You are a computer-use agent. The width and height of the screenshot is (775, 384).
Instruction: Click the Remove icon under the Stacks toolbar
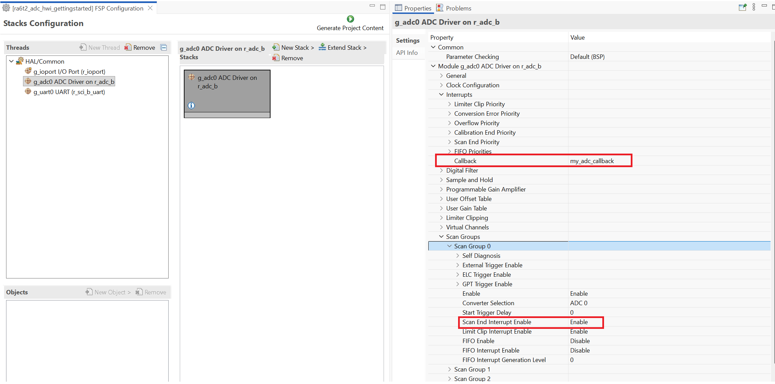coord(276,58)
